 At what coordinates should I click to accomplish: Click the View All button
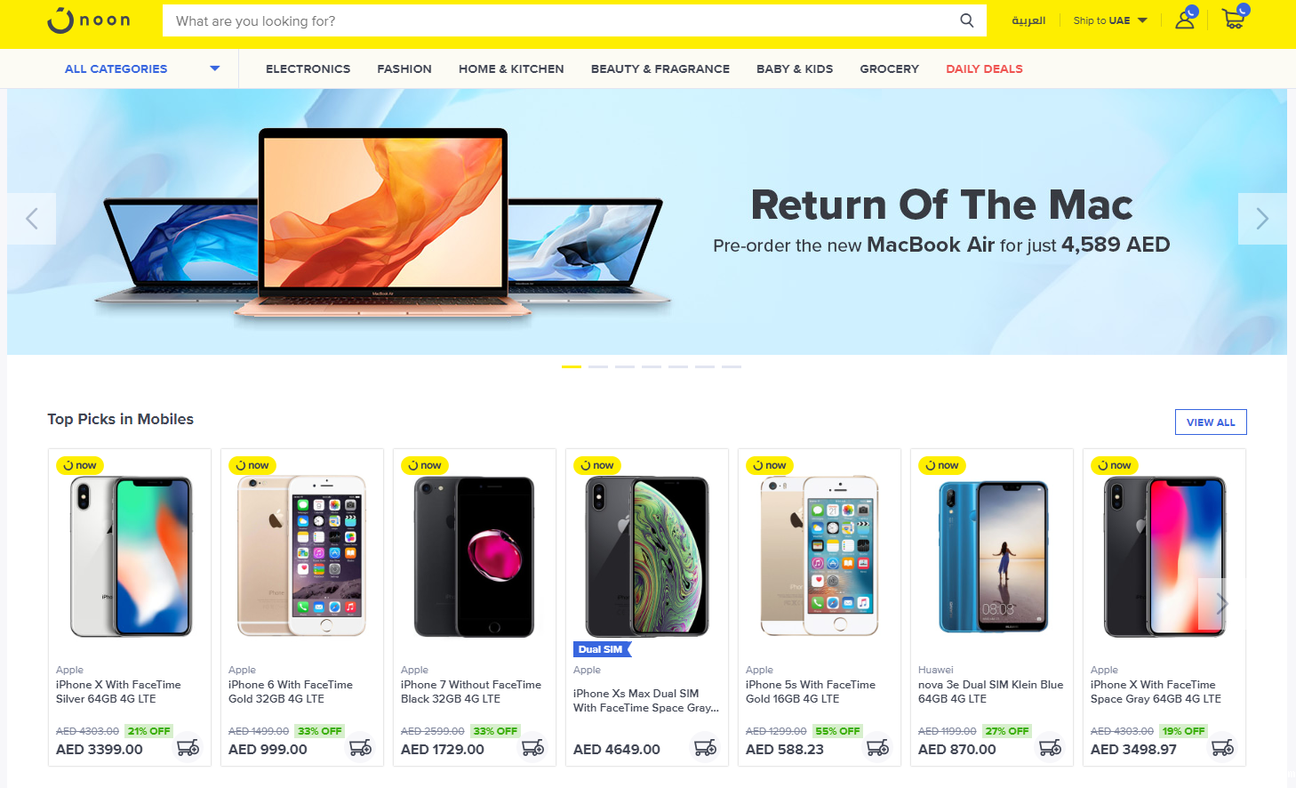(1211, 422)
